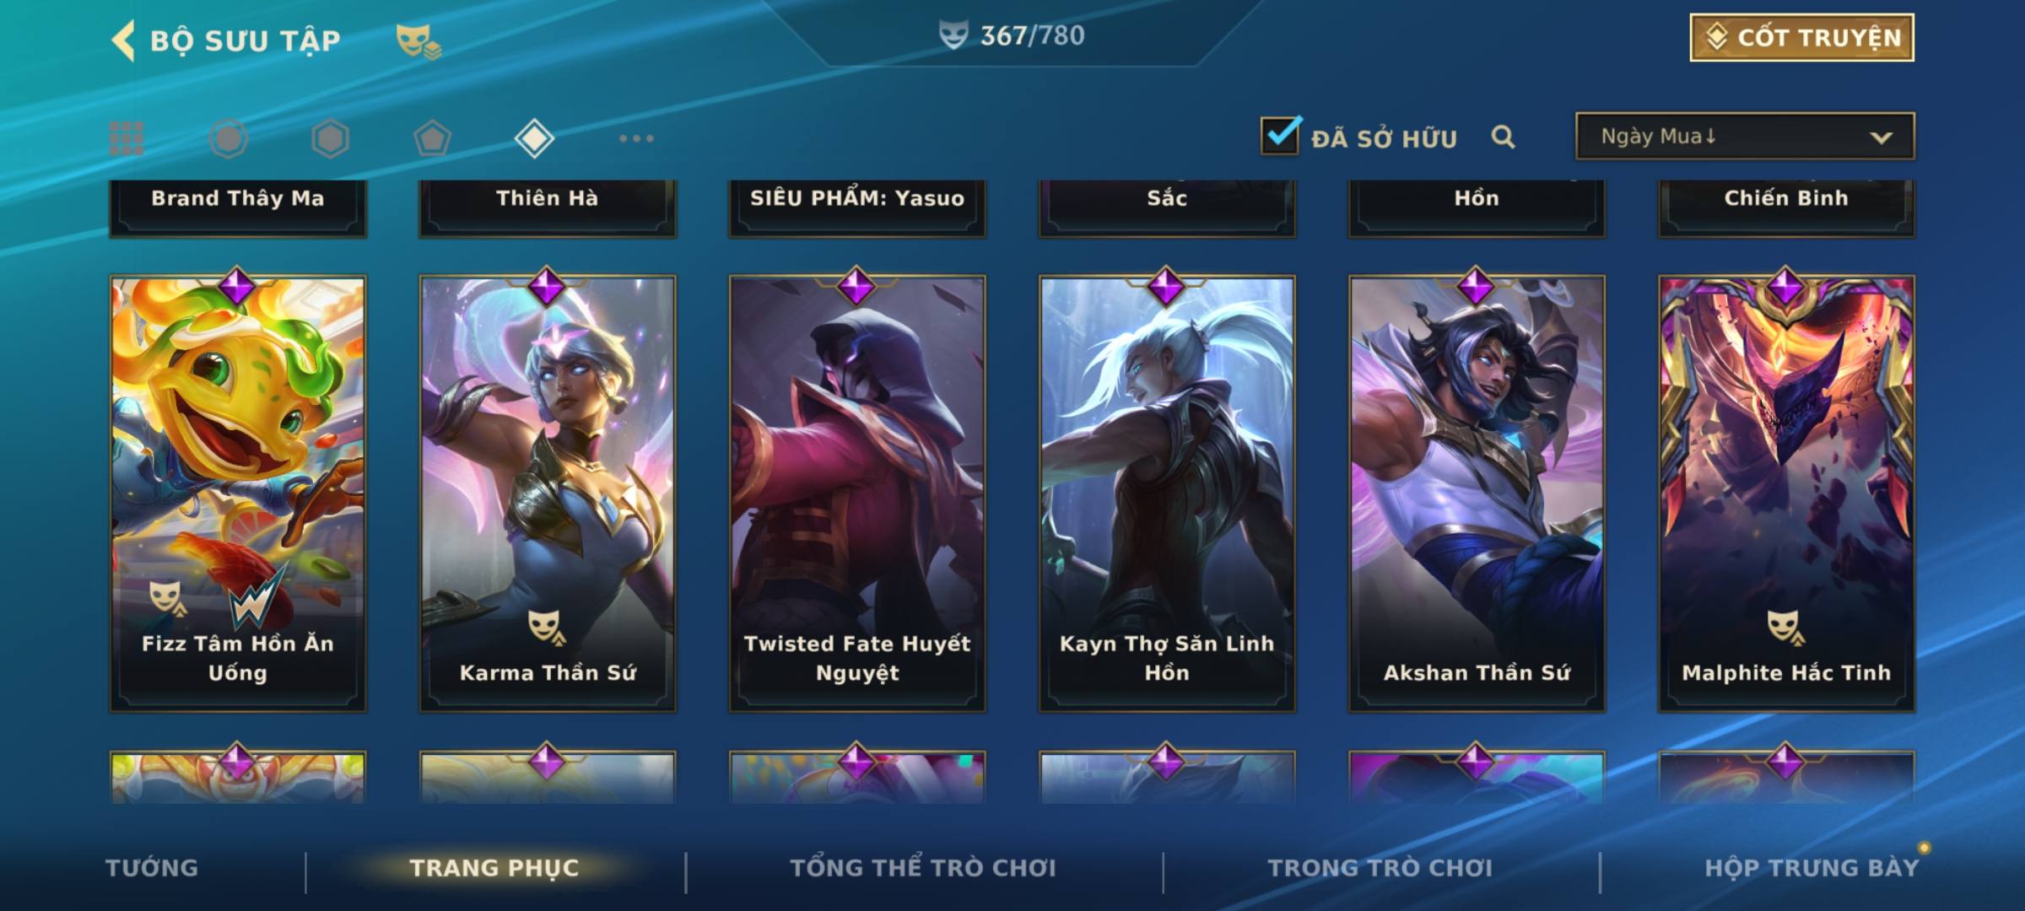The image size is (2025, 911).
Task: Select the all-skins grid filter icon
Action: tap(127, 138)
